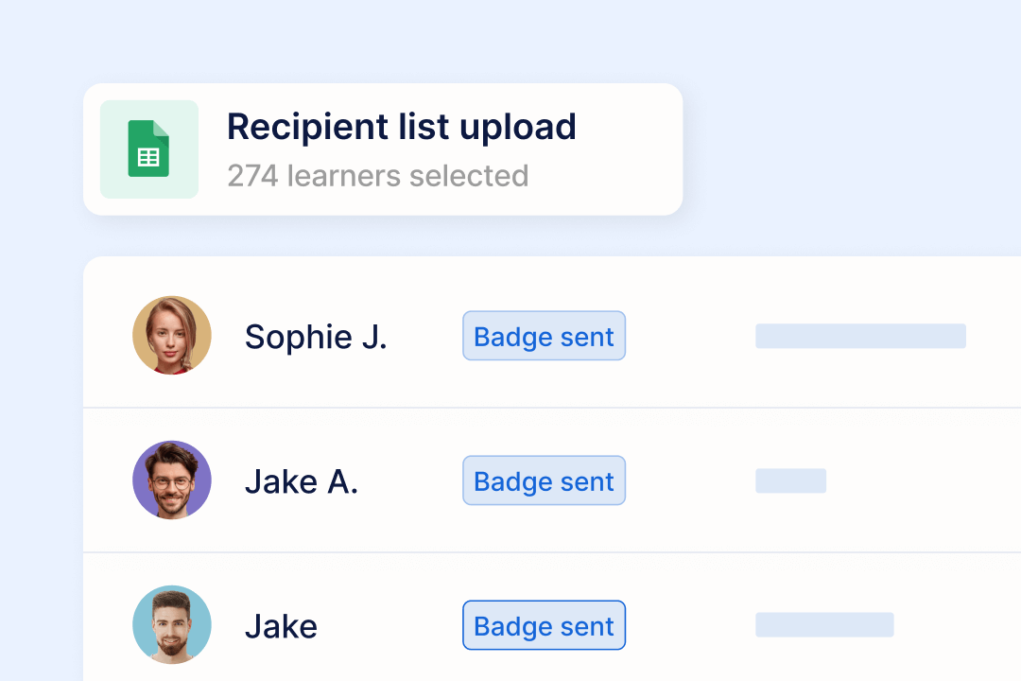1021x681 pixels.
Task: Click the highlighted Badge sent for Jake
Action: point(544,626)
